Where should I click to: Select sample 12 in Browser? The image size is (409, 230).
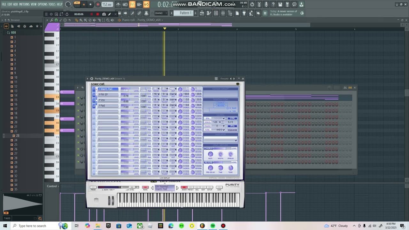[x=15, y=87]
